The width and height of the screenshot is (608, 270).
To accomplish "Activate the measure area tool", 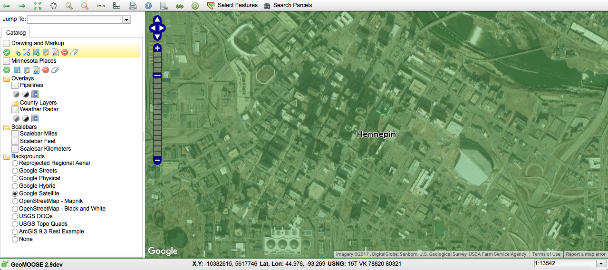I will click(x=116, y=5).
